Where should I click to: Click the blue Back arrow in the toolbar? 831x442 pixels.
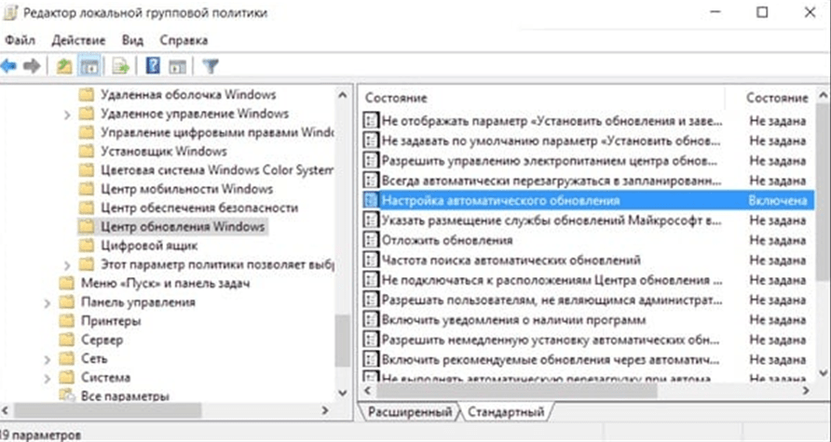click(x=10, y=66)
